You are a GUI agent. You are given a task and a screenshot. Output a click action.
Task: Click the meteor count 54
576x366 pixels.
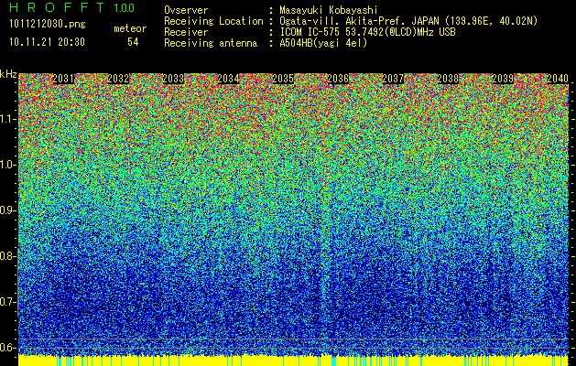[x=133, y=42]
